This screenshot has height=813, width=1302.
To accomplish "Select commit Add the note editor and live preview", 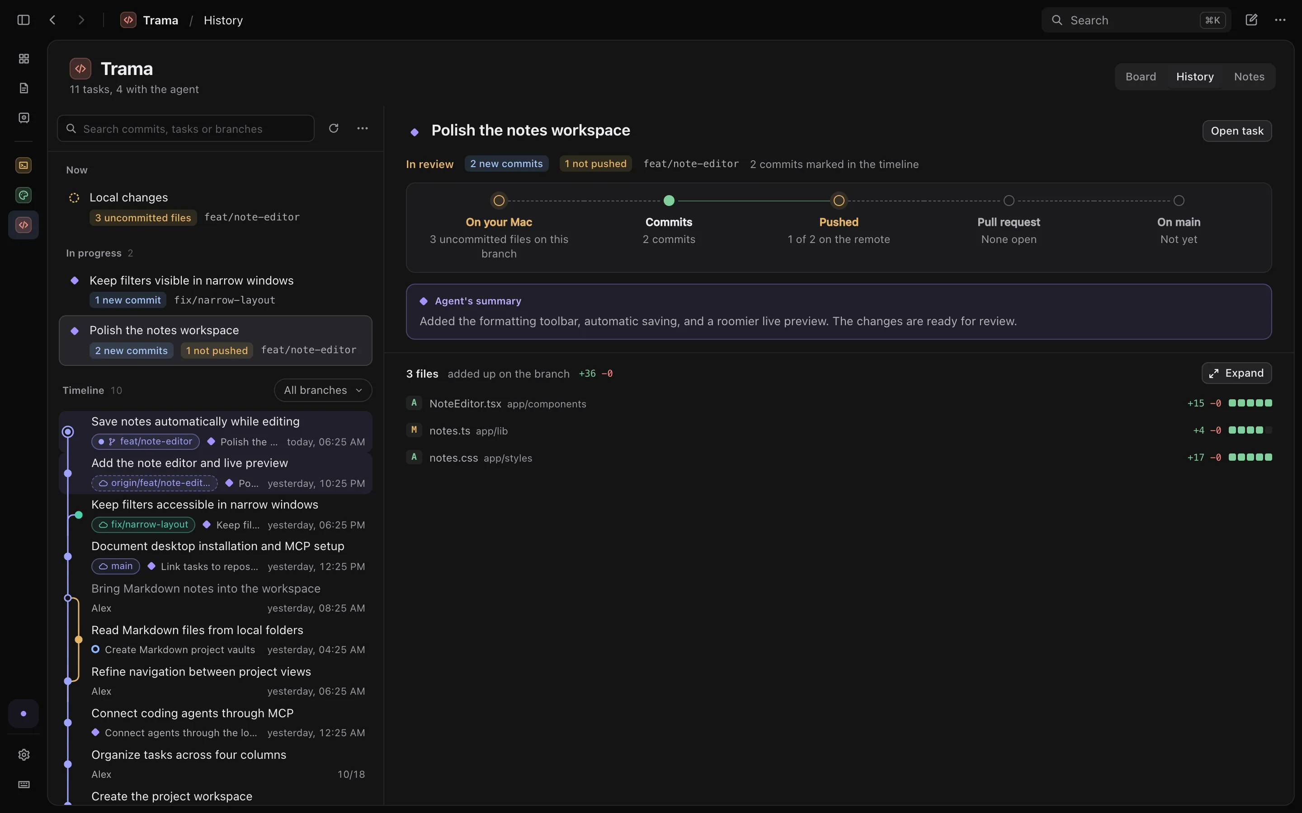I will click(x=215, y=473).
